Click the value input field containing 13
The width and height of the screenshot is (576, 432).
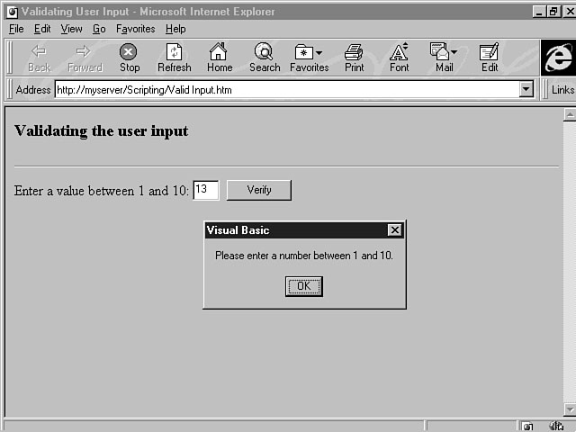tap(206, 190)
